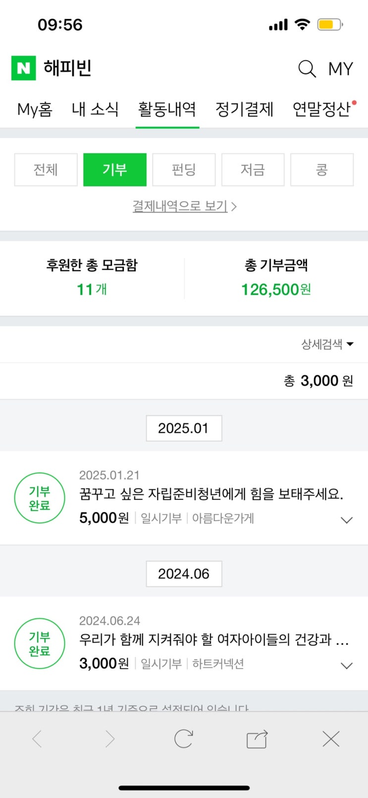368x798 pixels.
Task: Open search with the magnifier icon
Action: (x=307, y=68)
